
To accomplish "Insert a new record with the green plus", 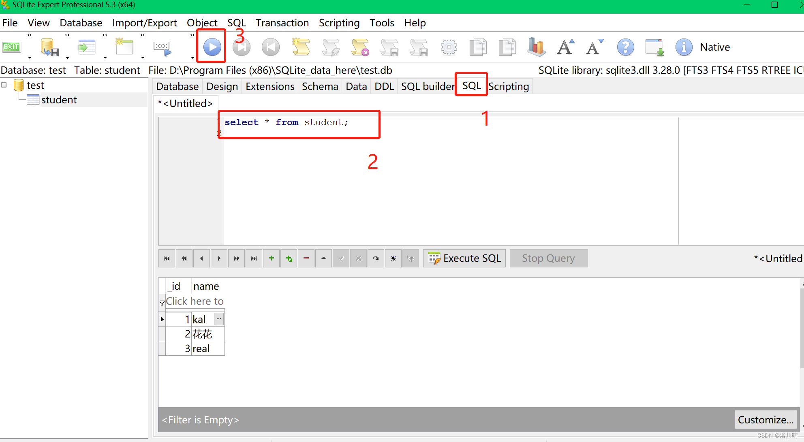I will click(x=271, y=258).
